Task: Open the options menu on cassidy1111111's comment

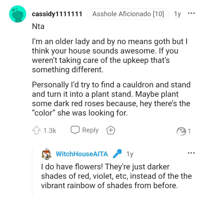Action: [x=191, y=14]
